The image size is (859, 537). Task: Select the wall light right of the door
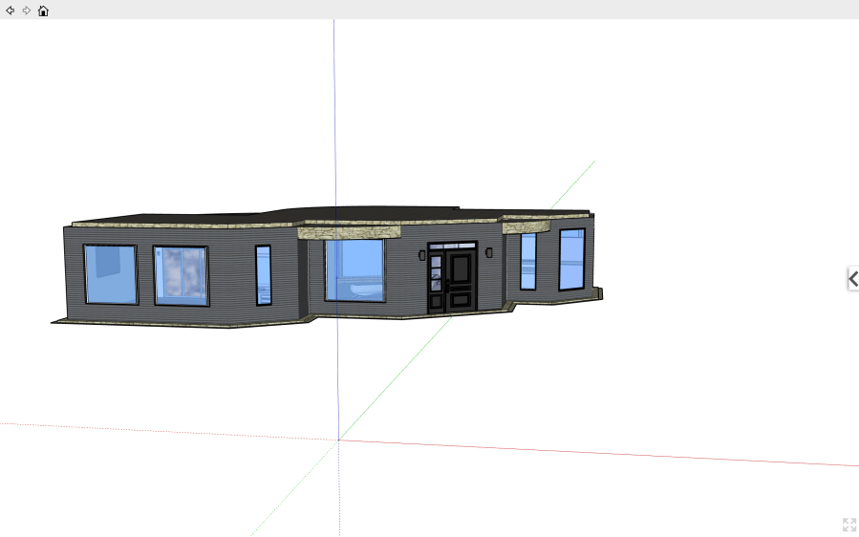[489, 253]
